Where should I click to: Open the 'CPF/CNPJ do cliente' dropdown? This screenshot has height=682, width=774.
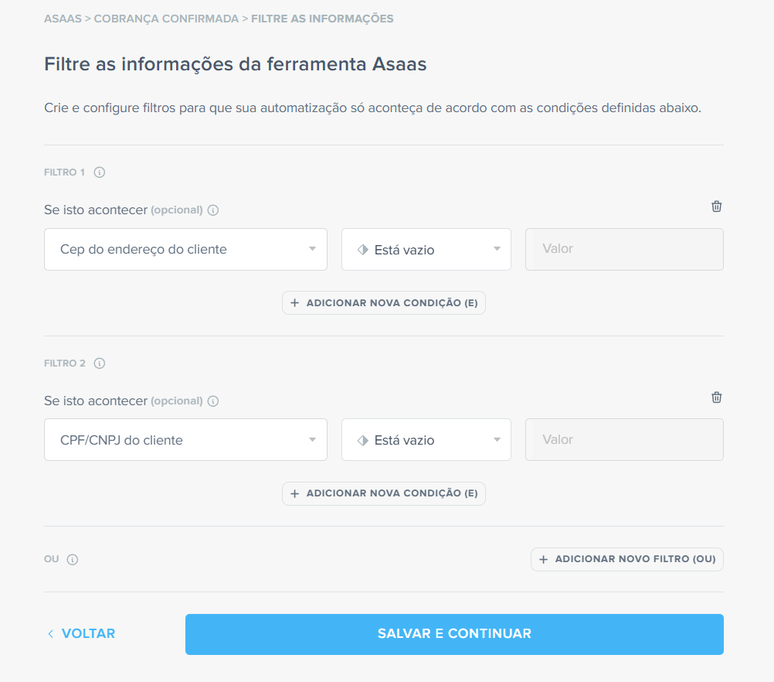tap(185, 439)
